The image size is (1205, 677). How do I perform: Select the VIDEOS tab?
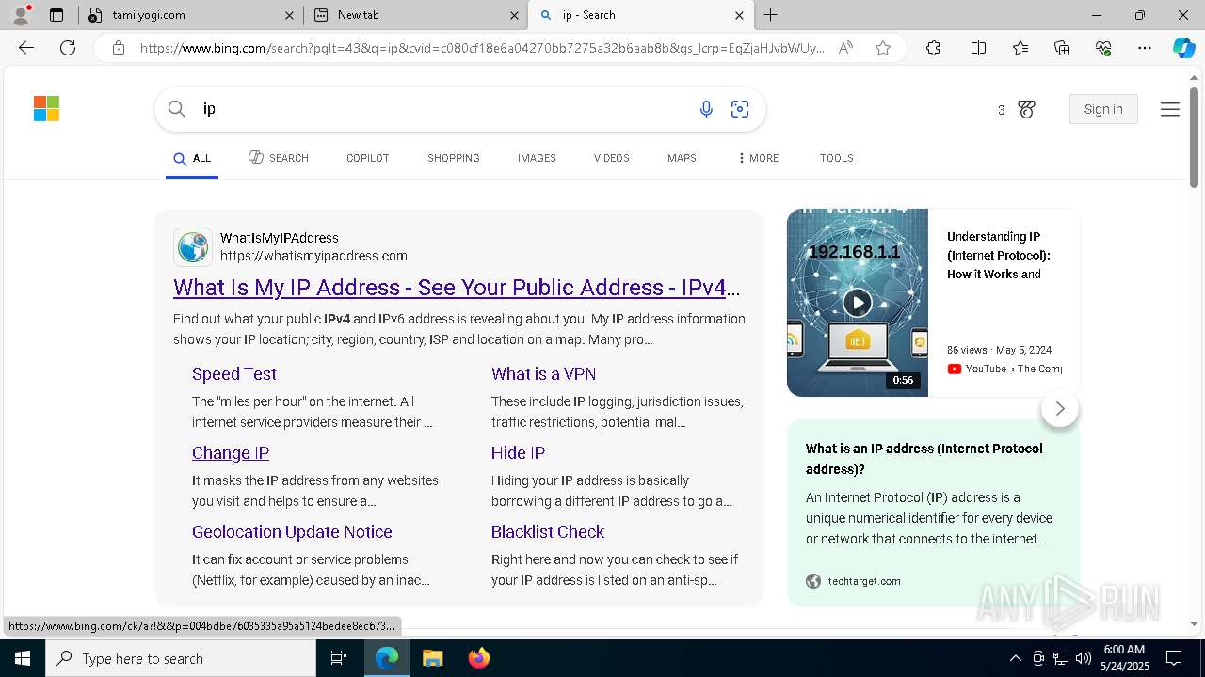[x=611, y=158]
